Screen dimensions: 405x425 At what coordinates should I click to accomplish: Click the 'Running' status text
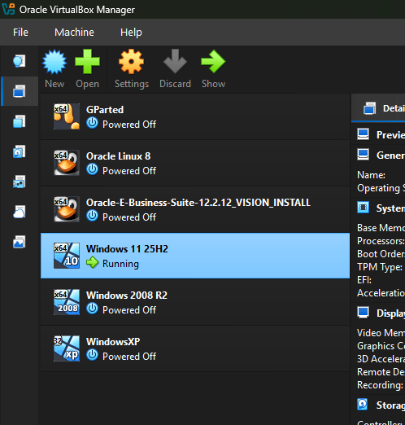tap(120, 264)
